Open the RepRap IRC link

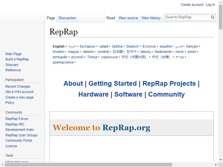(x=15, y=124)
